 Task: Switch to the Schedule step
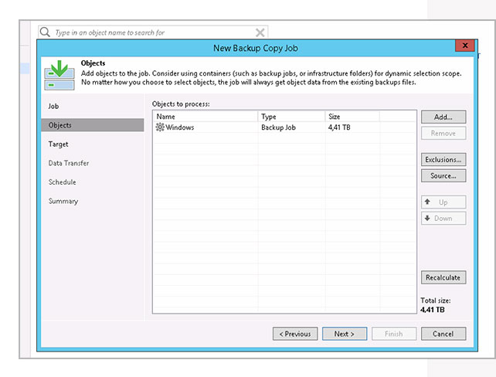(x=62, y=182)
